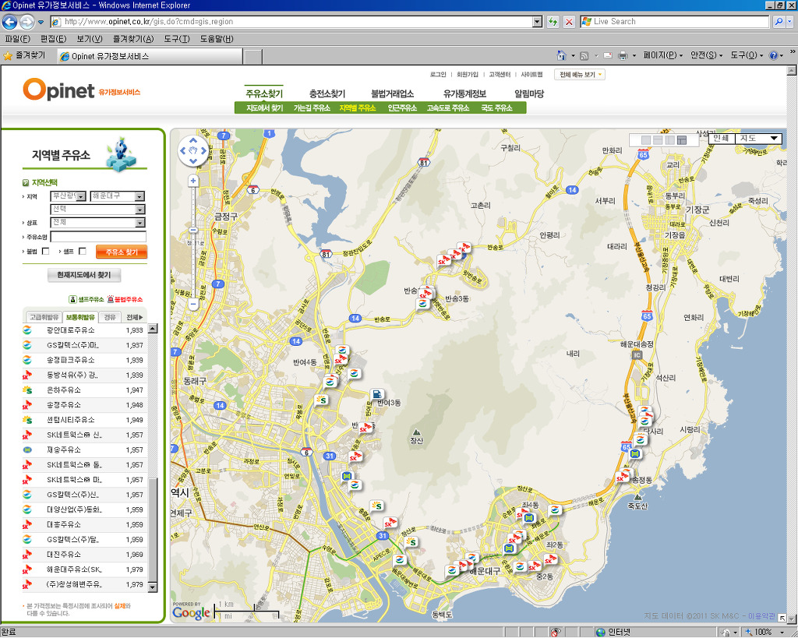
Task: Click the 회원가입 link
Action: click(468, 74)
